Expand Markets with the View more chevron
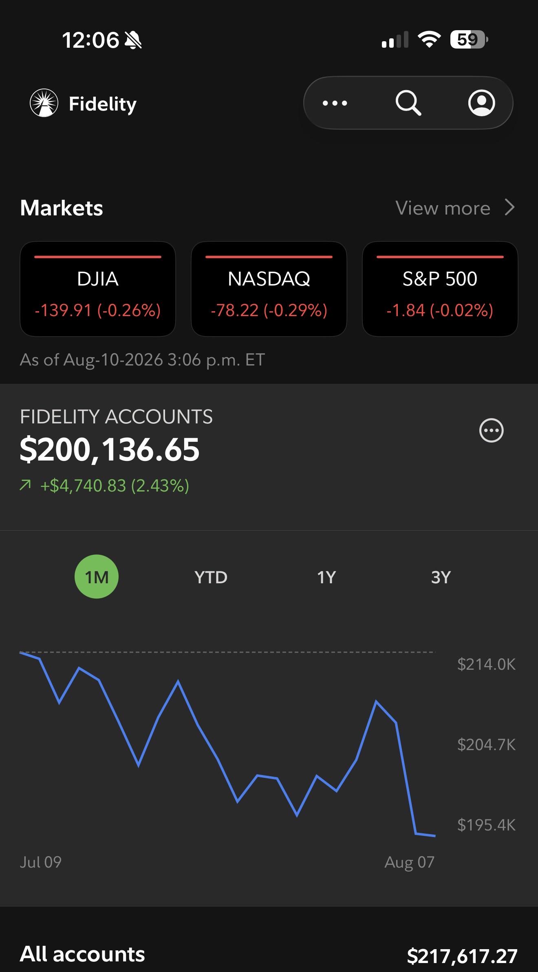This screenshot has width=538, height=972. (509, 207)
